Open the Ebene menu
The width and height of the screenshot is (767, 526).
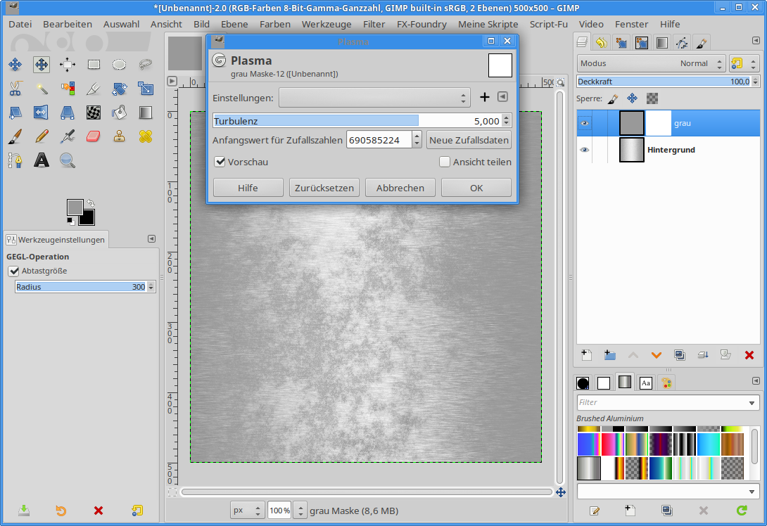point(234,24)
